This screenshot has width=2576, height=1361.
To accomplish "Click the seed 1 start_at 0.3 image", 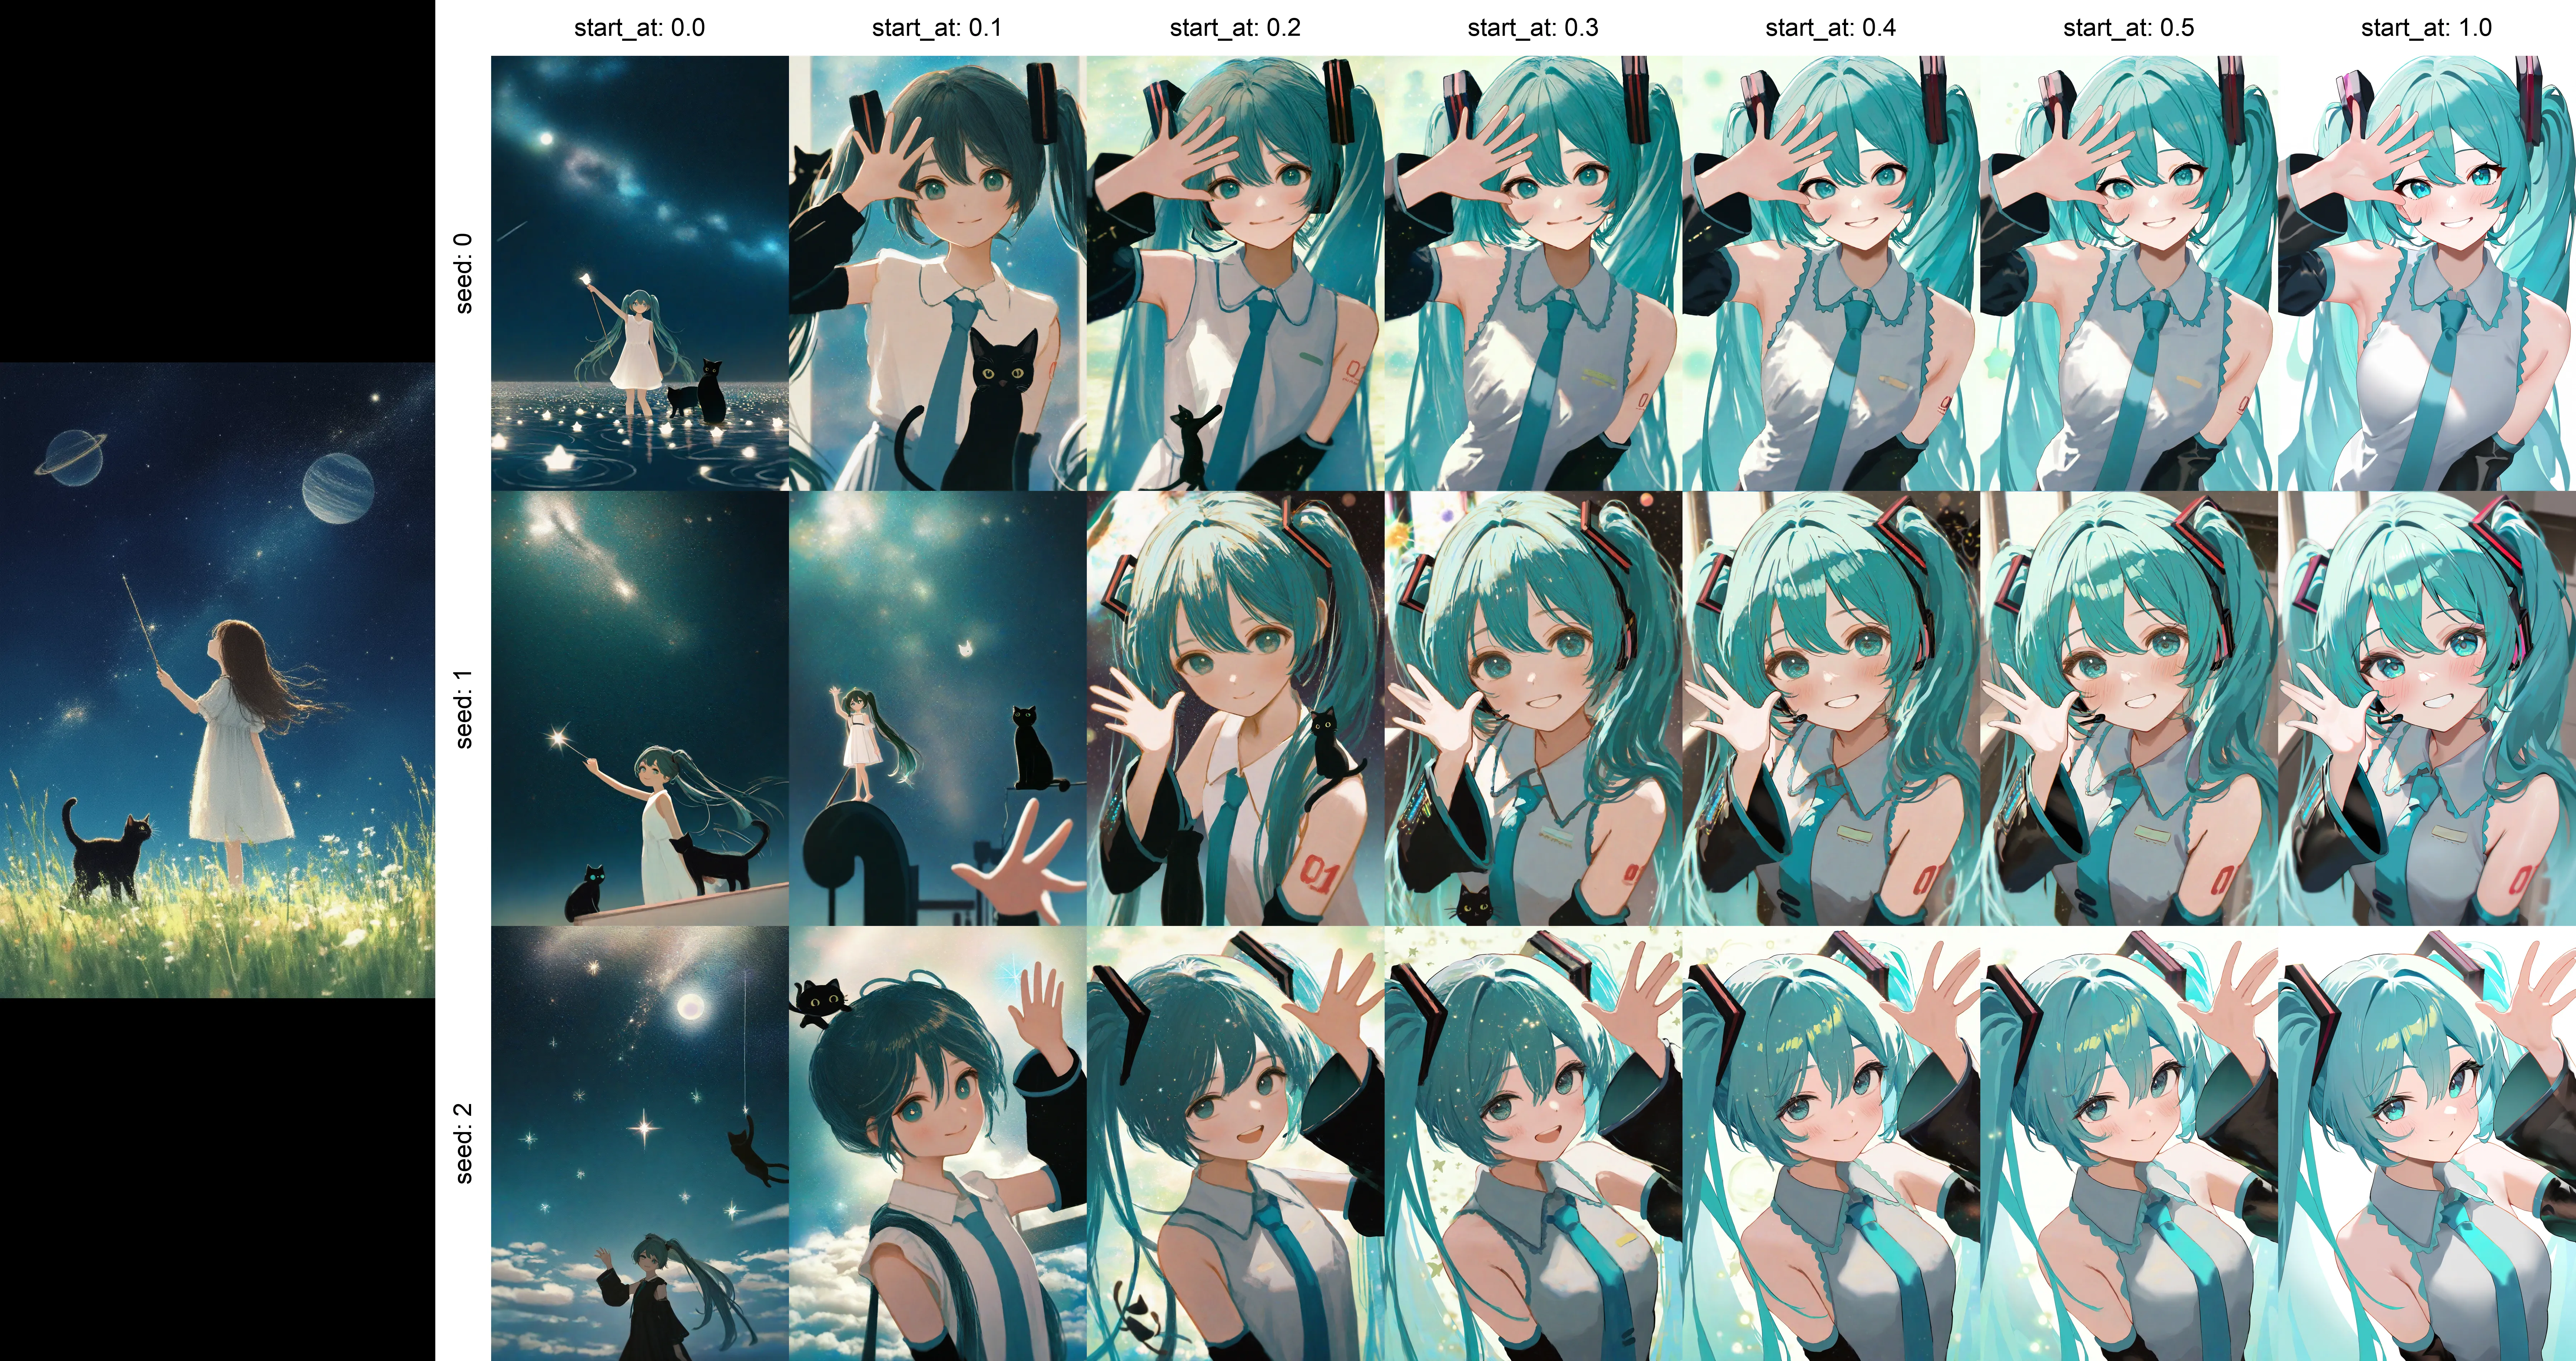I will tap(1533, 707).
